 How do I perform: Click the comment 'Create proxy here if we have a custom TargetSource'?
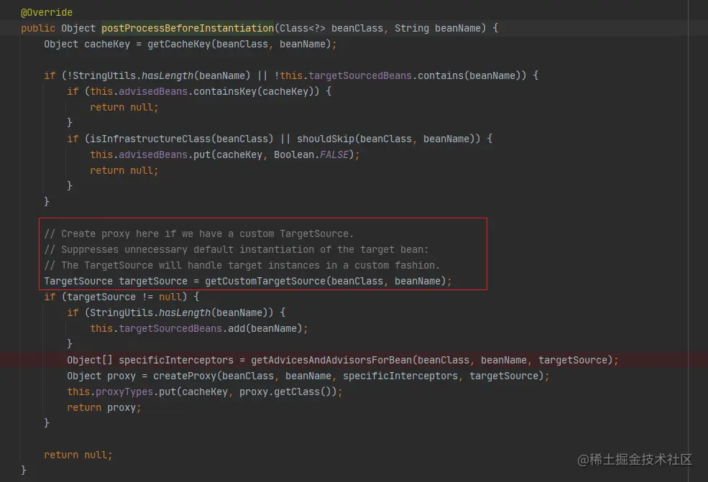(x=198, y=233)
